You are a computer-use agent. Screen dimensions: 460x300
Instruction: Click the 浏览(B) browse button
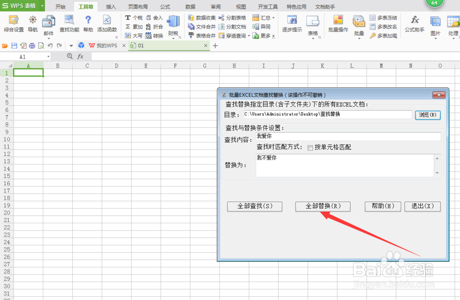point(428,115)
